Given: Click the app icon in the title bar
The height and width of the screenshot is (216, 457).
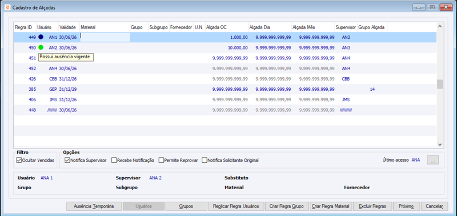Looking at the screenshot, I should (x=7, y=7).
